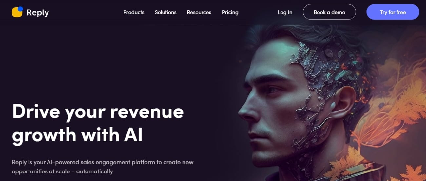Viewport: 426px width, 181px height.
Task: Expand the Solutions navigation menu
Action: point(165,12)
